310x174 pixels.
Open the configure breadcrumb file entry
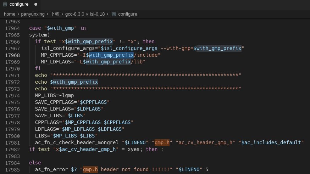(x=128, y=14)
